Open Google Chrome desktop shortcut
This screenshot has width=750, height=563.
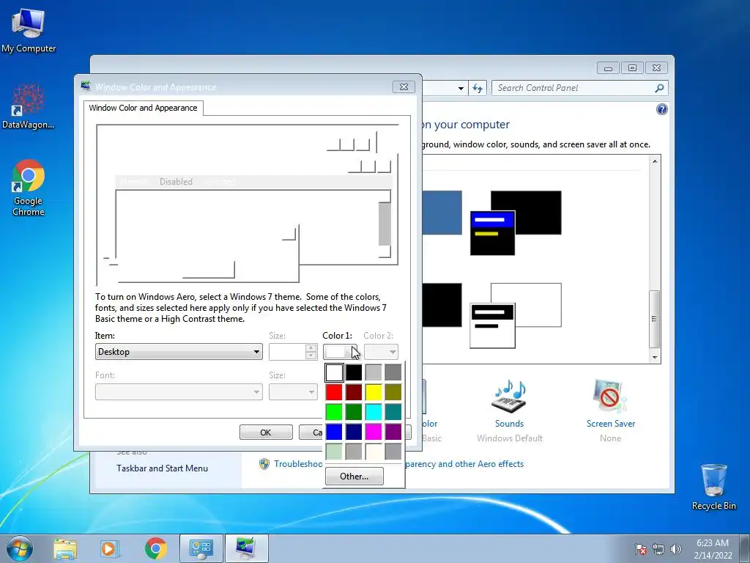click(x=29, y=188)
